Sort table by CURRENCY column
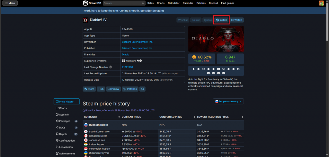This screenshot has width=329, height=157. (x=102, y=117)
